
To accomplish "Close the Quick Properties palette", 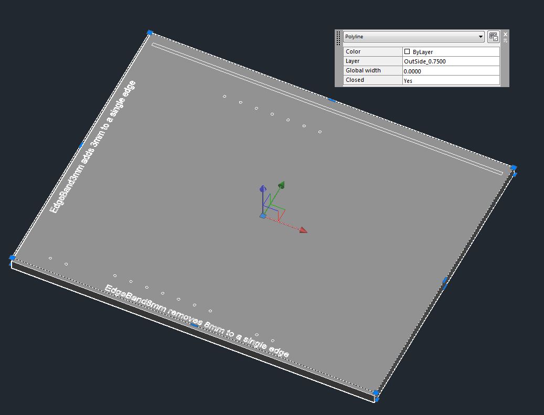I will tap(505, 34).
